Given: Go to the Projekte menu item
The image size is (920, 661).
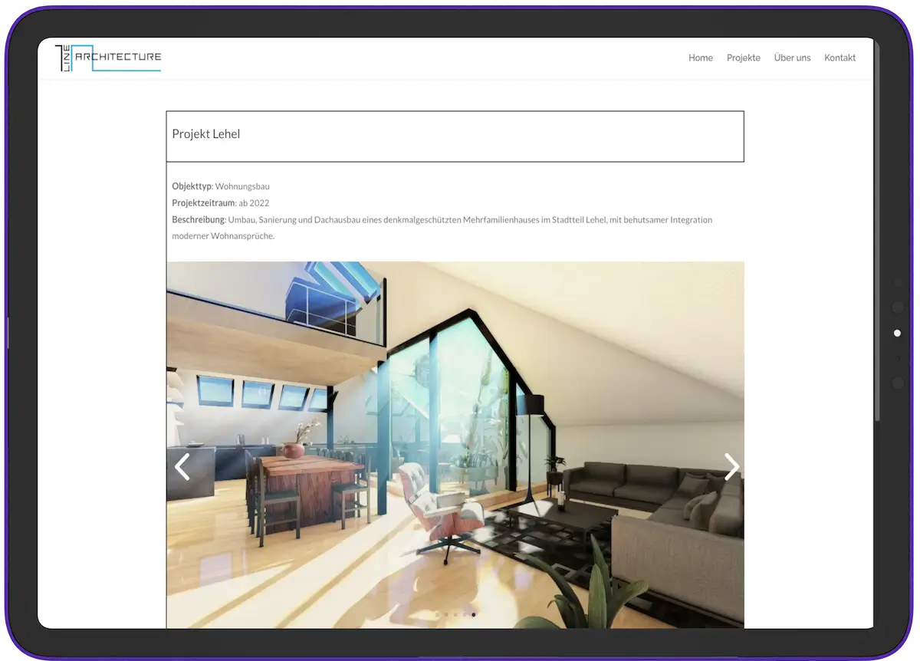Looking at the screenshot, I should [x=744, y=58].
